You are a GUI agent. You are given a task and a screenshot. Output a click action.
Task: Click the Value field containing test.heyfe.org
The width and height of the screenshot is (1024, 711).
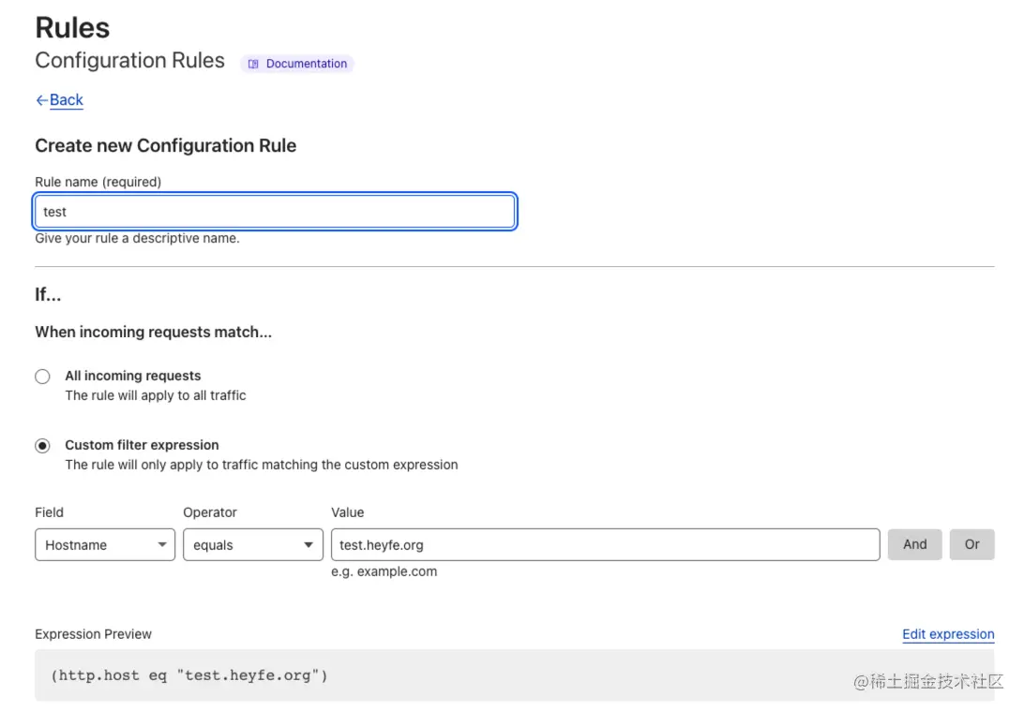coord(605,544)
